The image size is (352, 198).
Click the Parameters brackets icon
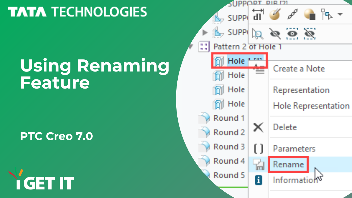tap(258, 148)
